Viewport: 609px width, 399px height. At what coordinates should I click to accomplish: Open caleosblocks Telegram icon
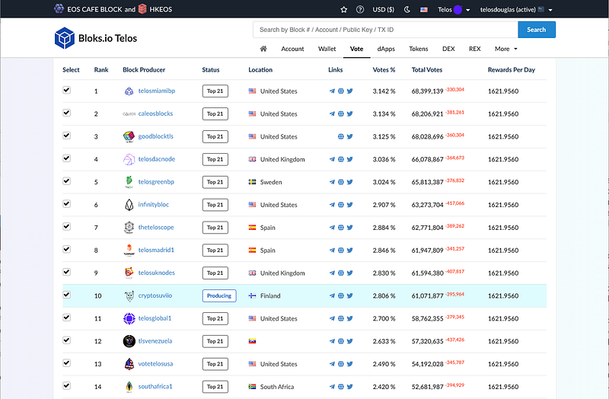click(x=332, y=113)
